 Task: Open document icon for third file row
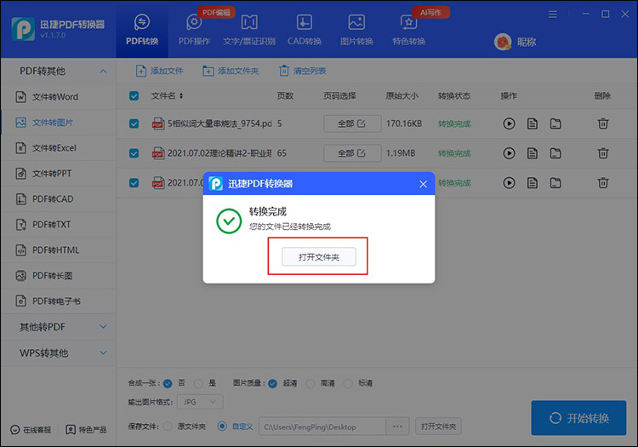[533, 183]
